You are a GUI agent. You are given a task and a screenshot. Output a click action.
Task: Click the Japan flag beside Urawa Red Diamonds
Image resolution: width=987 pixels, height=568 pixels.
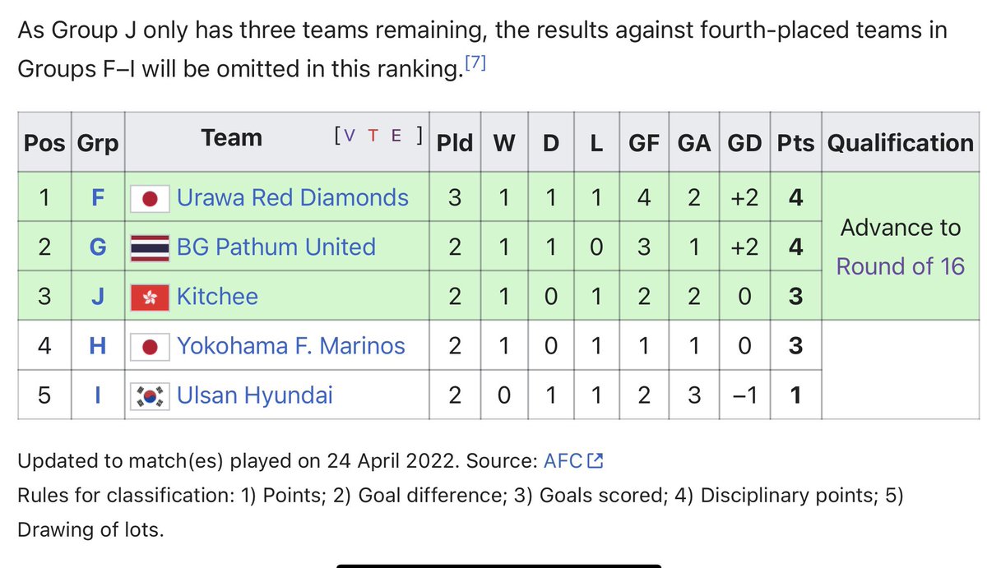pos(151,198)
